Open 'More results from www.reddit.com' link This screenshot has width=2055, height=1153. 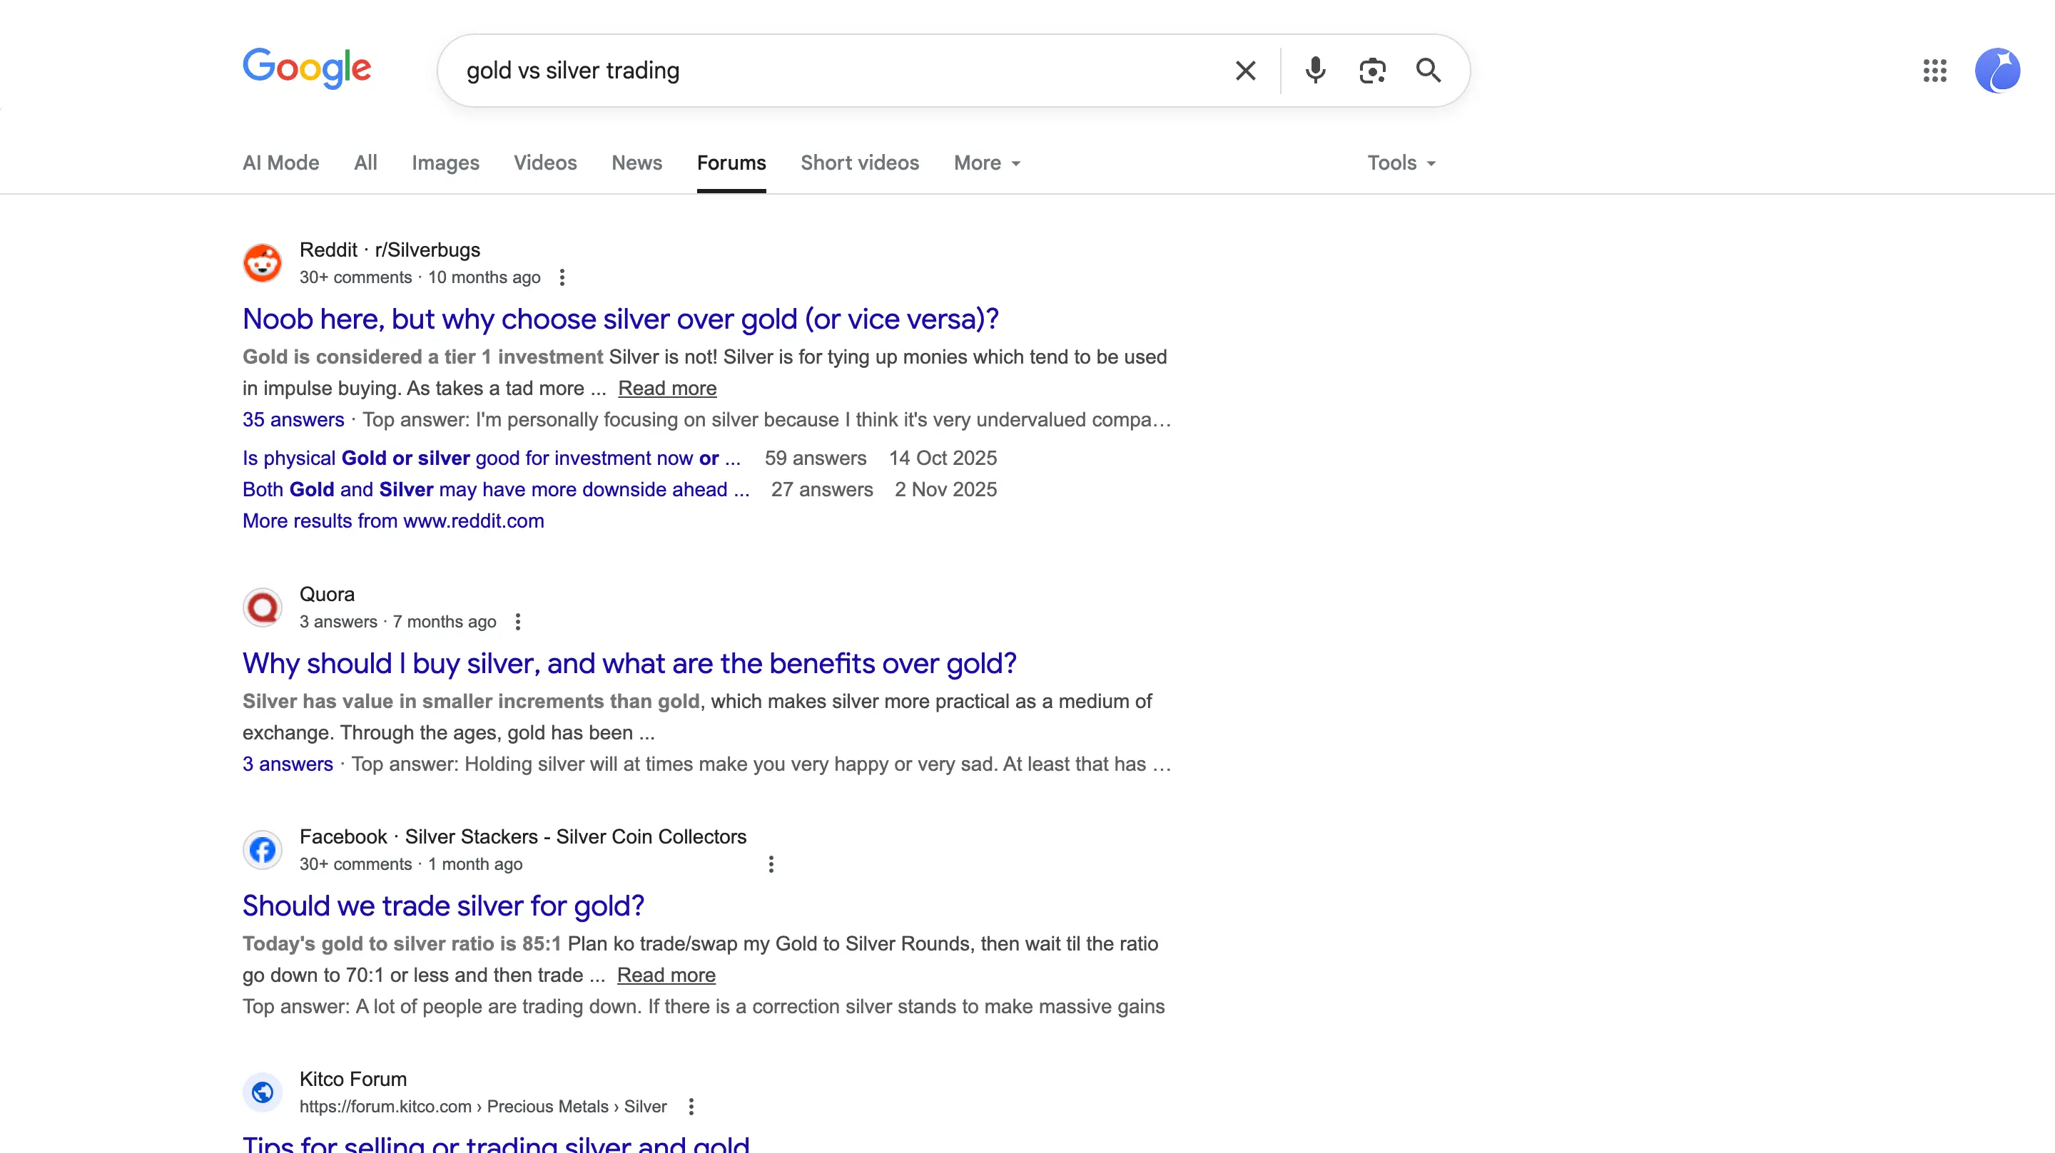(x=393, y=521)
